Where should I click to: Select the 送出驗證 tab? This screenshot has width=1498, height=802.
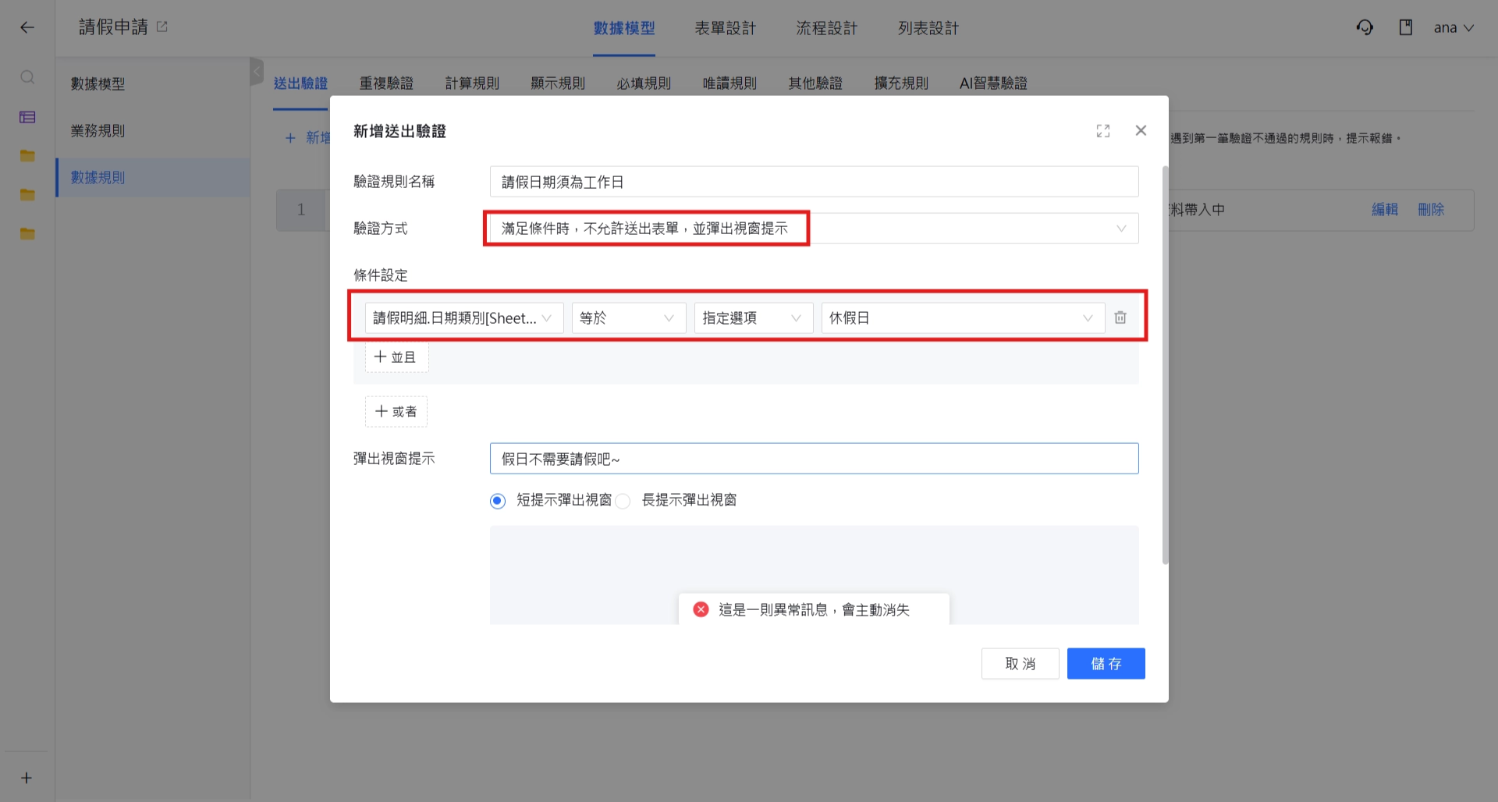coord(300,83)
